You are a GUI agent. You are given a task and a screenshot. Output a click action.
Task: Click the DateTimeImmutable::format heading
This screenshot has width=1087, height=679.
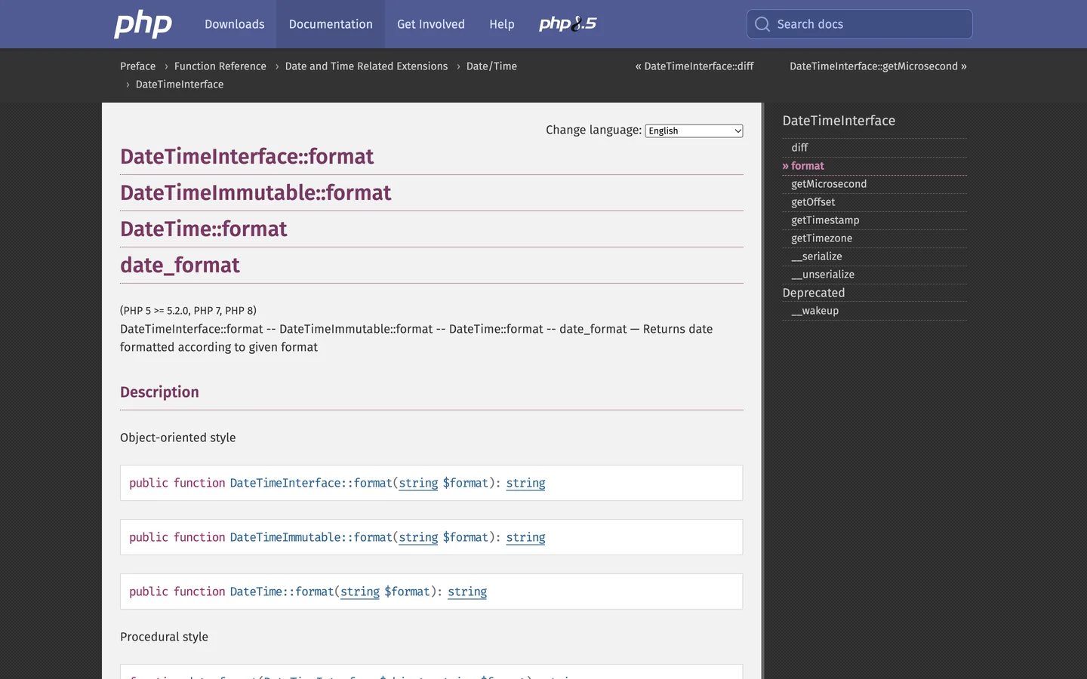255,192
